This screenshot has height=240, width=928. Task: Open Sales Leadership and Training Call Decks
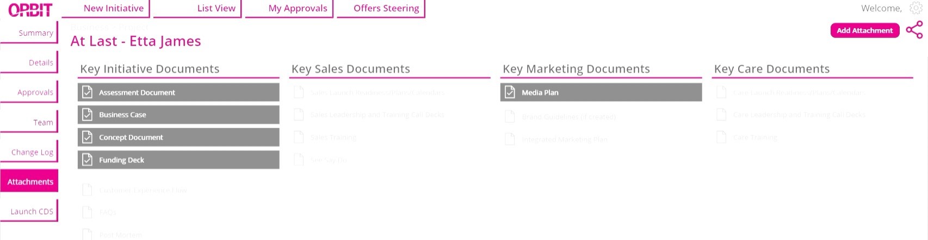click(x=377, y=115)
